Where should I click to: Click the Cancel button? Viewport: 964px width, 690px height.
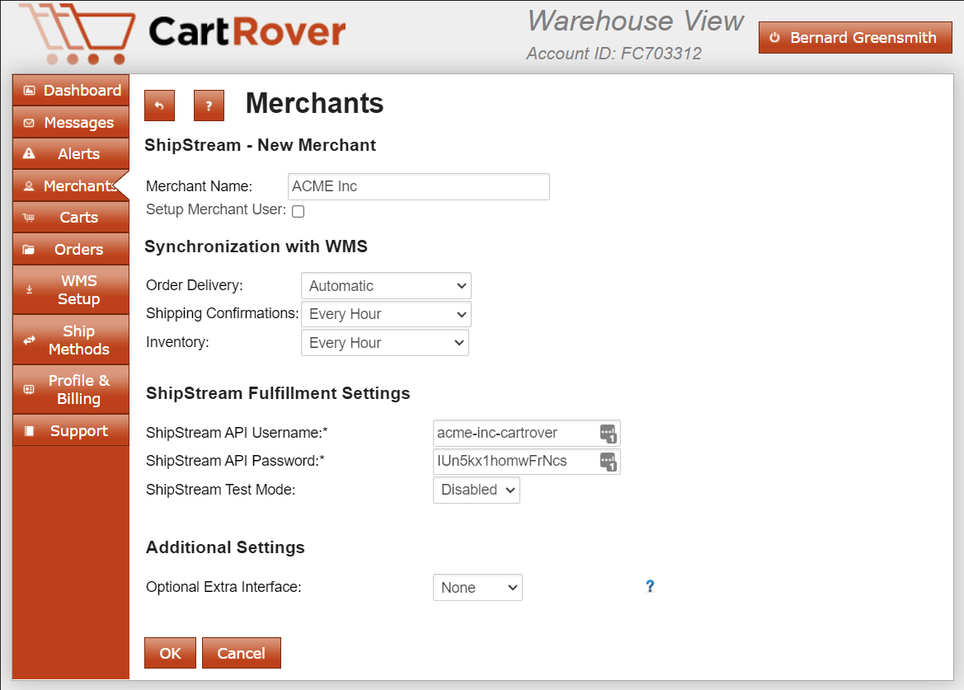pos(241,653)
